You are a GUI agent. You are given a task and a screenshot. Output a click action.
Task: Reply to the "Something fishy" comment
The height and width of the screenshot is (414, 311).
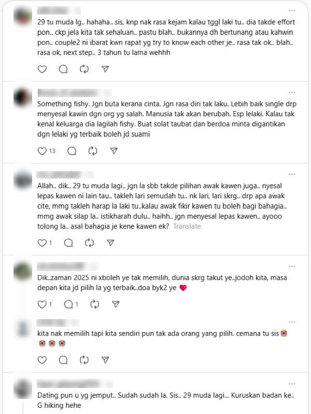coord(72,151)
